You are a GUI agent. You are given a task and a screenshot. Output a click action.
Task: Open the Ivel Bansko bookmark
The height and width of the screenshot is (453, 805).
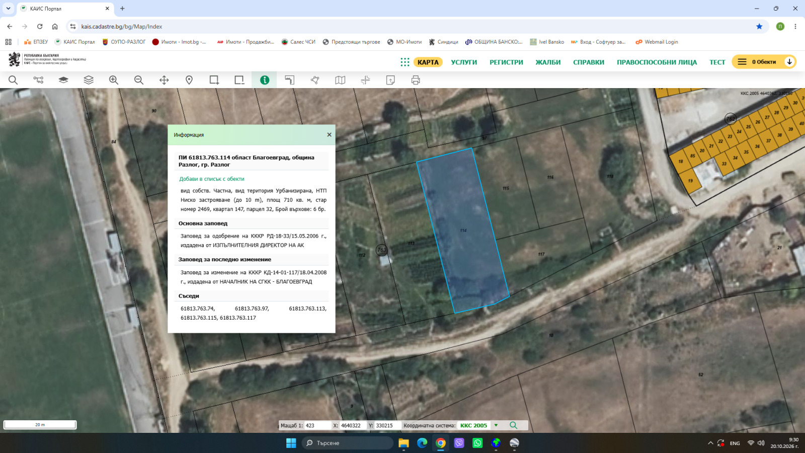coord(547,42)
